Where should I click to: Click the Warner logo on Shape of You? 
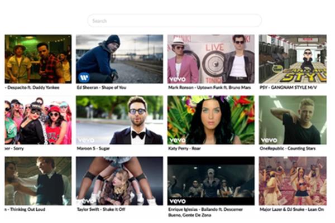point(84,77)
